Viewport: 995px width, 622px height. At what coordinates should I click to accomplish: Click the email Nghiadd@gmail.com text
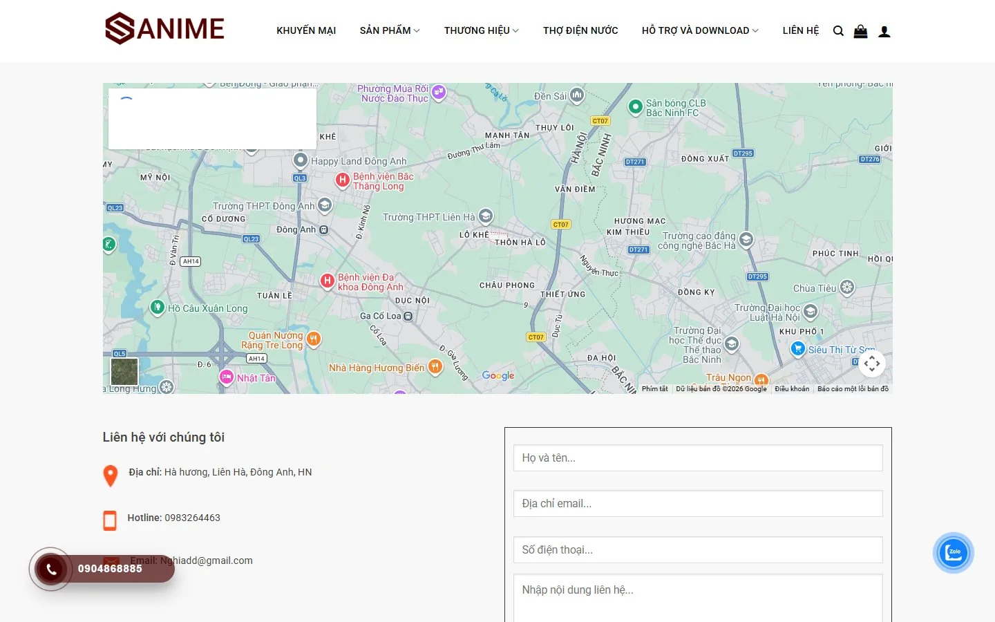pos(207,560)
